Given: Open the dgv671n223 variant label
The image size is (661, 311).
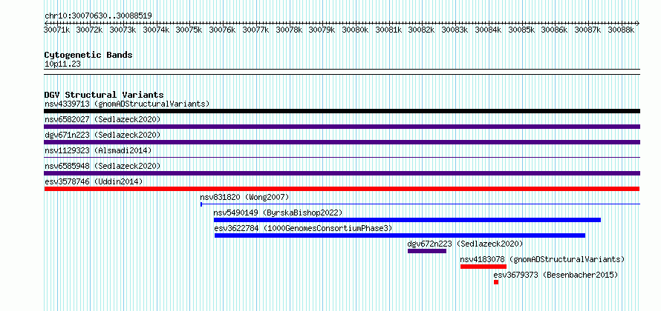Looking at the screenshot, I should [102, 135].
